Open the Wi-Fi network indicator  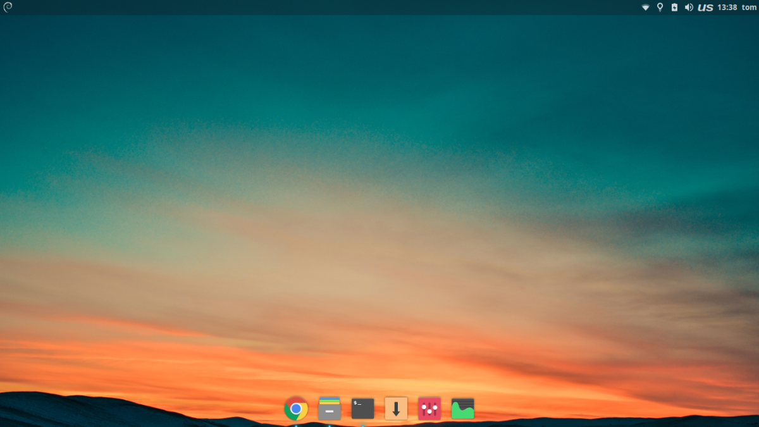coord(646,8)
